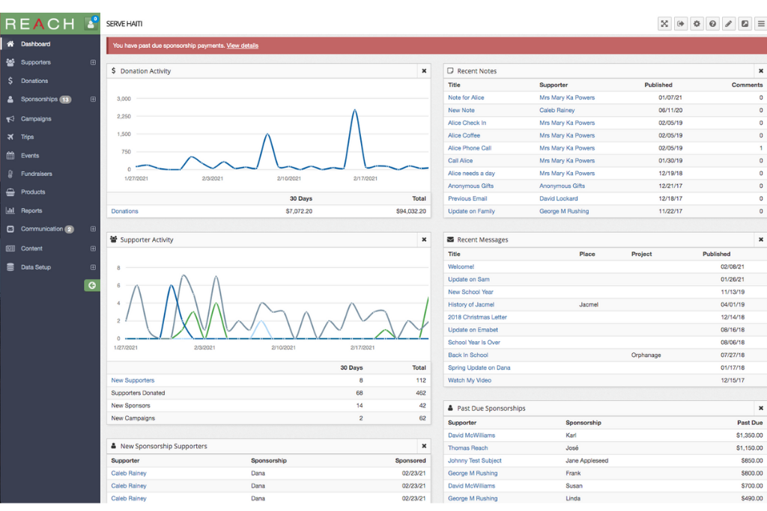Viewport: 767px width, 511px height.
Task: Open the Note for Alice link
Action: 466,98
